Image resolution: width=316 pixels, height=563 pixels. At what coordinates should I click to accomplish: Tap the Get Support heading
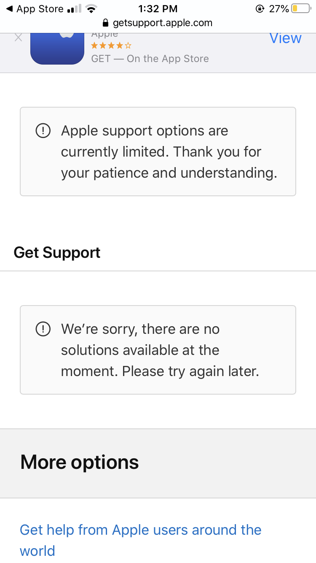(x=57, y=252)
